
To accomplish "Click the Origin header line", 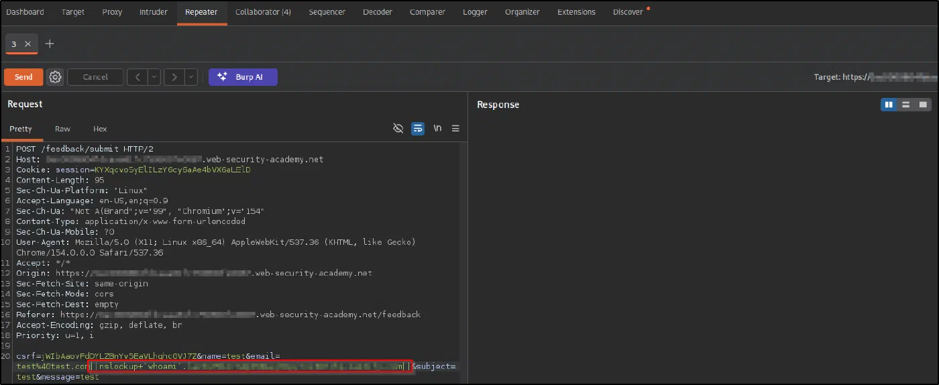I will 194,273.
